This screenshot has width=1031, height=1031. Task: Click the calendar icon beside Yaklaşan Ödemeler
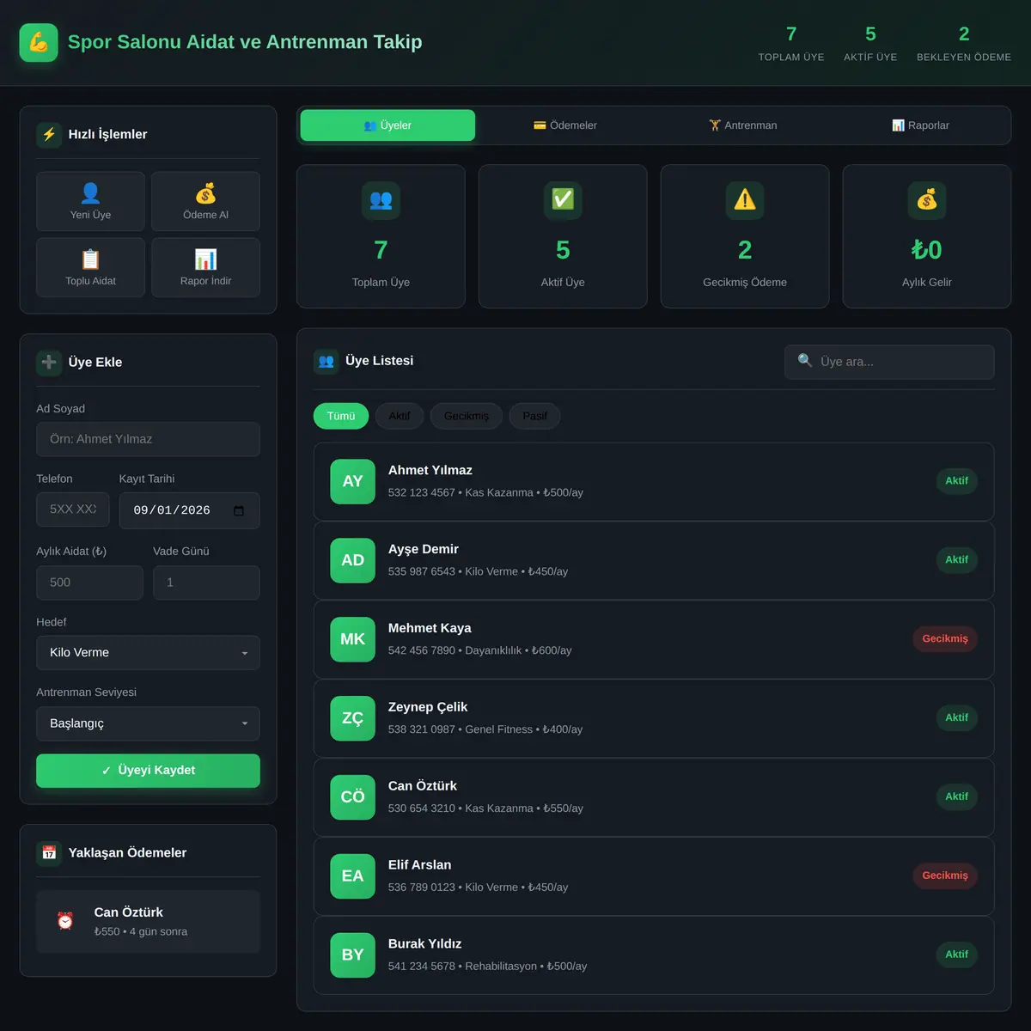(49, 852)
